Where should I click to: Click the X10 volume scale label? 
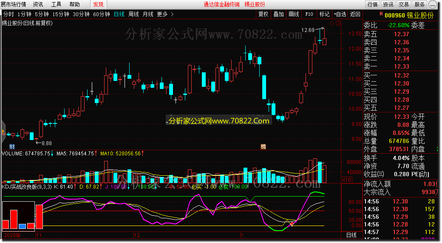(346, 180)
